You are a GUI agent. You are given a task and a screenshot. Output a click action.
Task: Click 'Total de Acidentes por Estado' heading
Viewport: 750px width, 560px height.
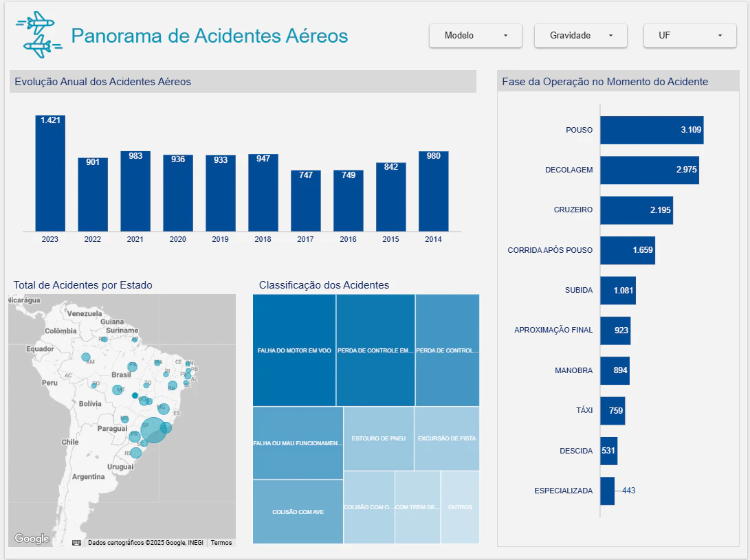[82, 285]
